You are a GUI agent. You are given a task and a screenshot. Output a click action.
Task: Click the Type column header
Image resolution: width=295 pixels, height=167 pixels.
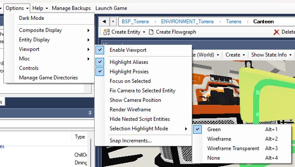click(80, 137)
